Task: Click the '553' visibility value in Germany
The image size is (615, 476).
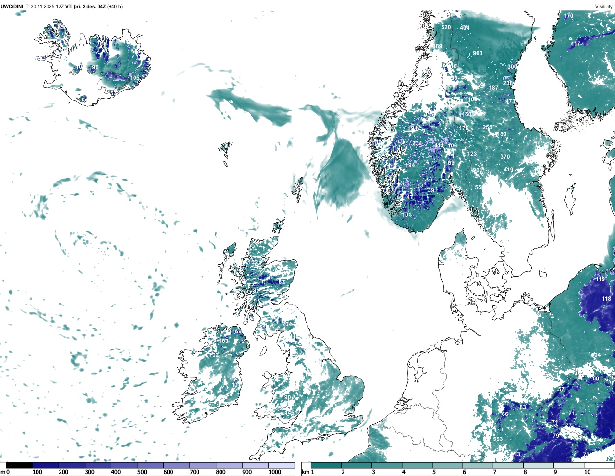Action: 498,439
